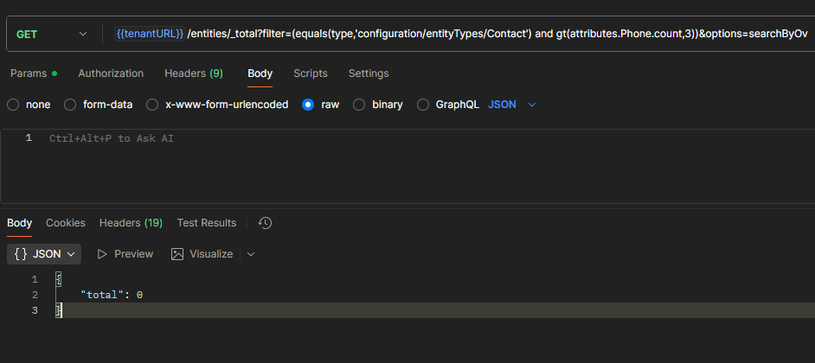815x363 pixels.
Task: Click the Visualize chart icon
Action: (177, 254)
